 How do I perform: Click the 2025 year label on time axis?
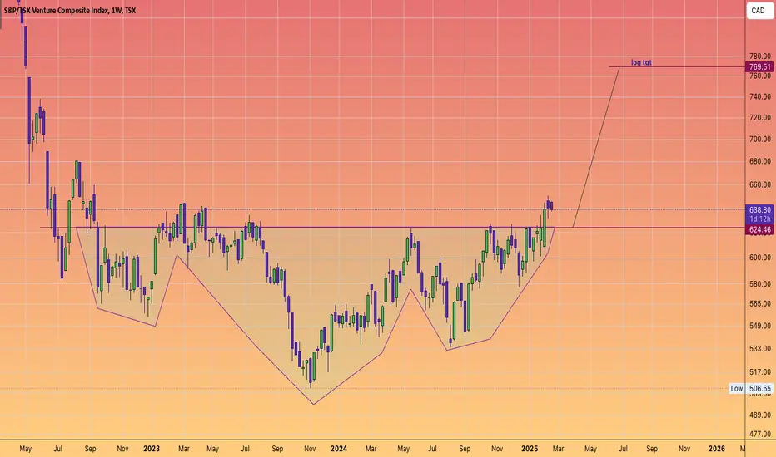(530, 449)
